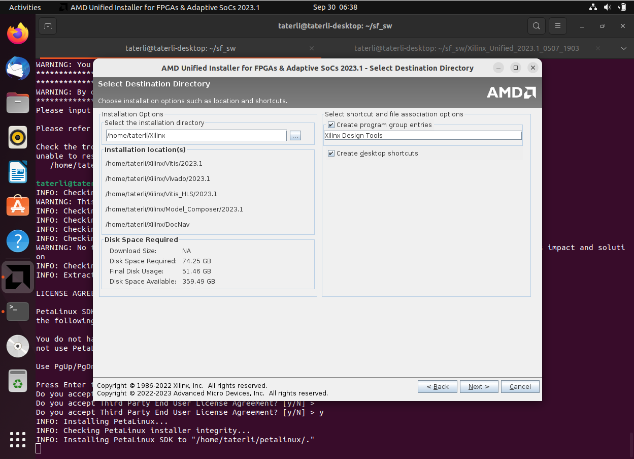This screenshot has width=634, height=459.
Task: Open the Files manager in dock
Action: click(x=18, y=103)
